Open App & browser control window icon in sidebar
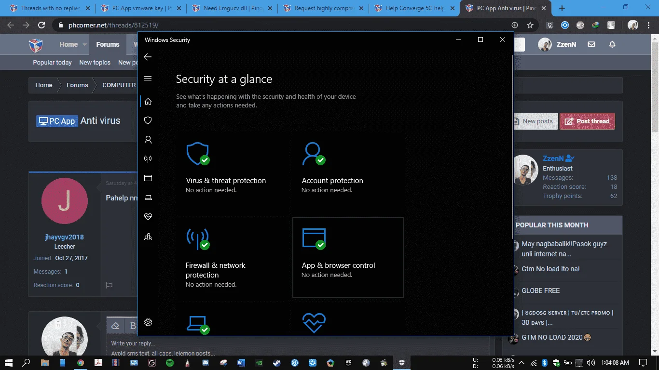The width and height of the screenshot is (659, 370). point(148,178)
